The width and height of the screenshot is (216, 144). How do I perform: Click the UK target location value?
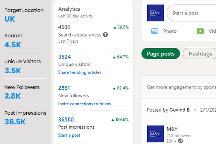[10, 19]
